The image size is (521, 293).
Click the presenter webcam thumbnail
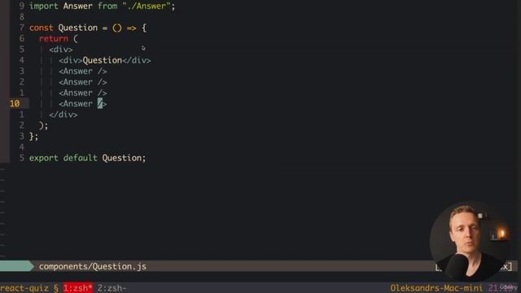(x=469, y=241)
